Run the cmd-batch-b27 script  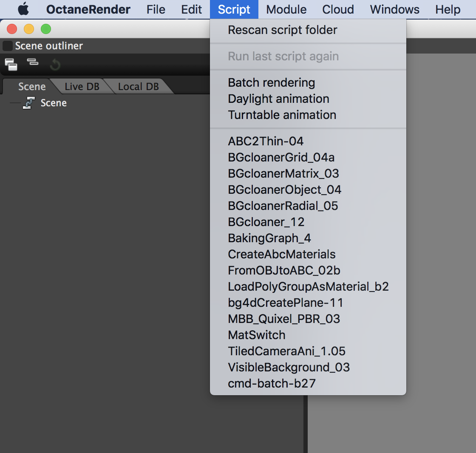(308, 383)
